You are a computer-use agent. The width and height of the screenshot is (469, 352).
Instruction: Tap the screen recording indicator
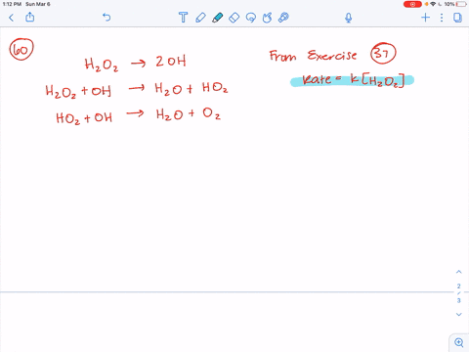coord(412,4)
